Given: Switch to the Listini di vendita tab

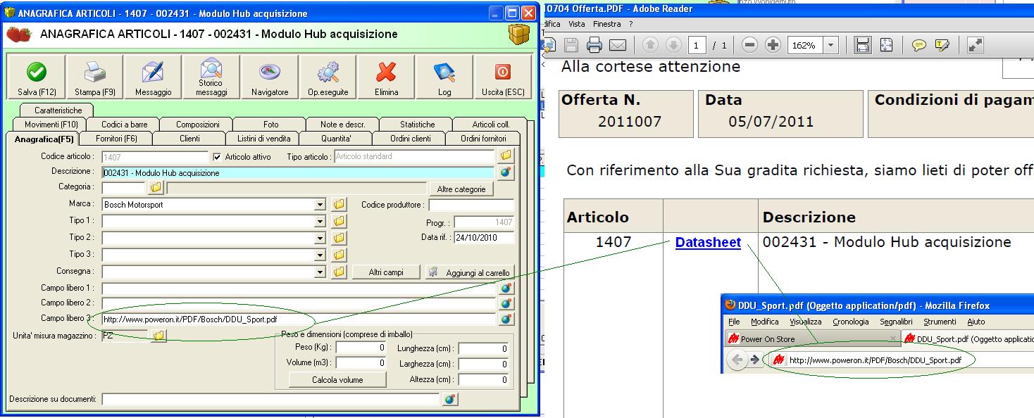Looking at the screenshot, I should point(263,139).
